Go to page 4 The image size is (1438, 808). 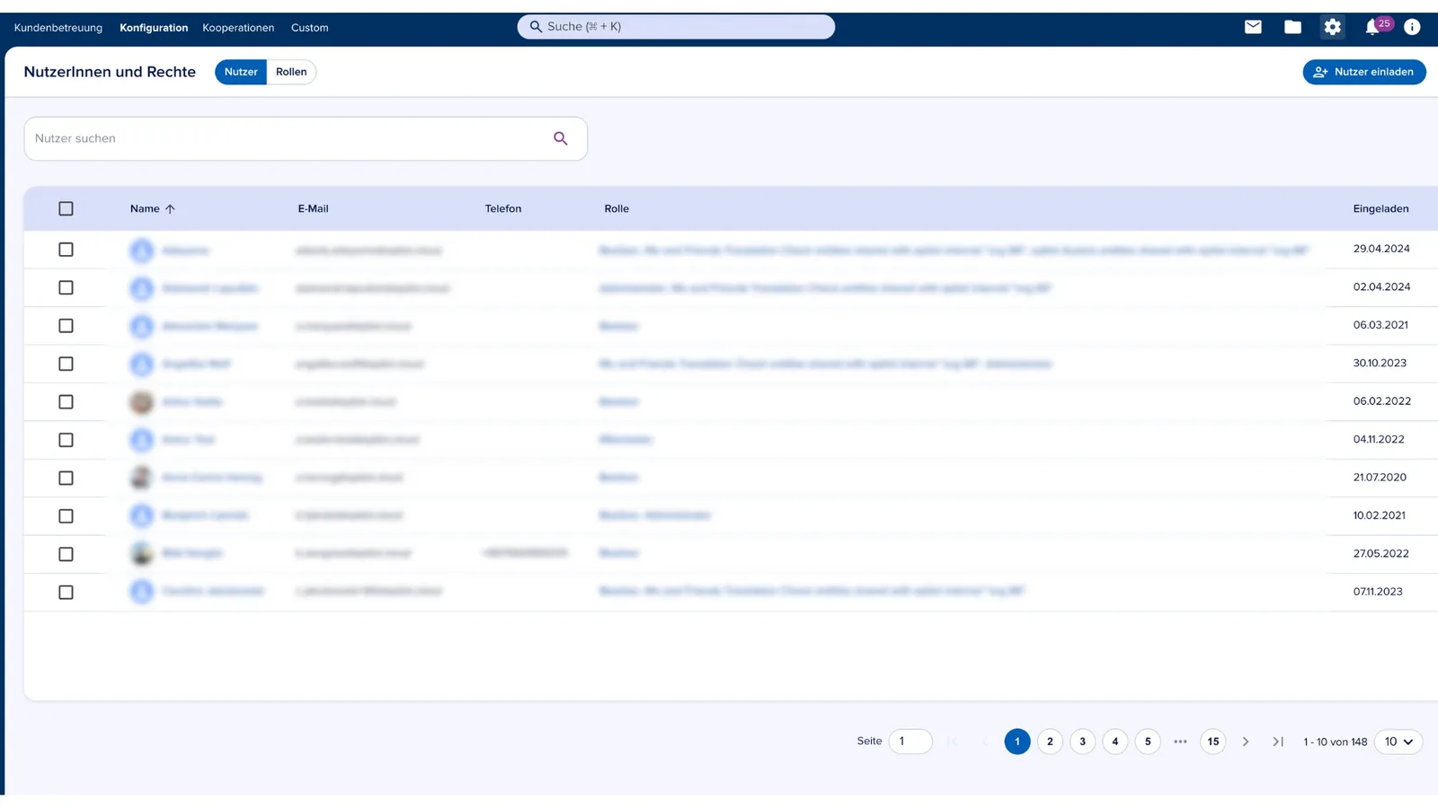point(1115,742)
